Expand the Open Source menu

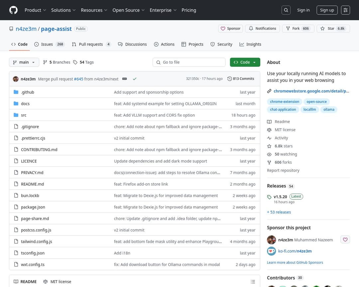point(128,10)
